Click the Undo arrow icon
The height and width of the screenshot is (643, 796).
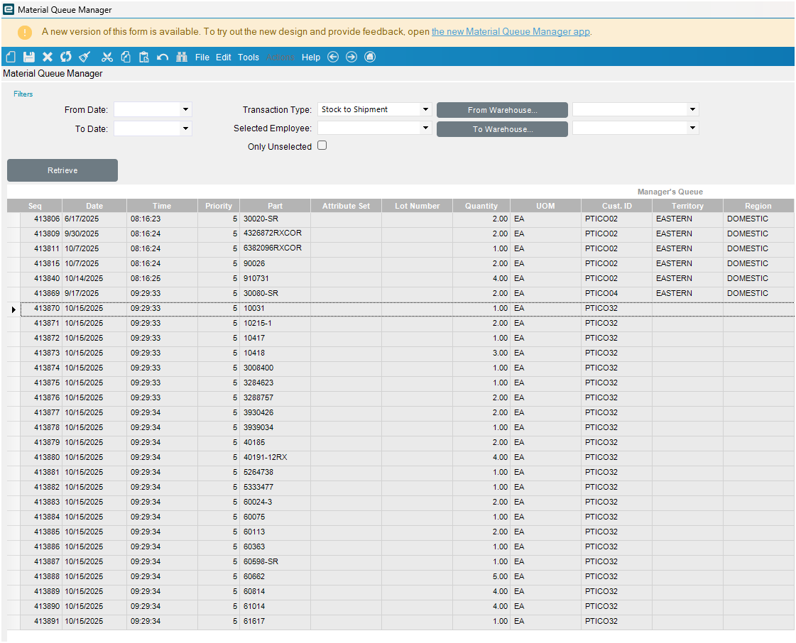coord(163,57)
